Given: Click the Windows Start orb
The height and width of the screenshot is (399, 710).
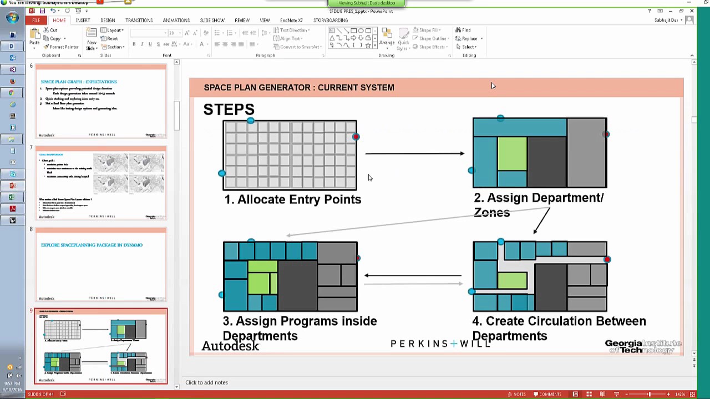Looking at the screenshot, I should 12,17.
